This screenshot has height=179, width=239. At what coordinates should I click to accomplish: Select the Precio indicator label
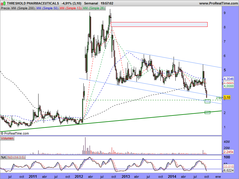tap(5, 8)
